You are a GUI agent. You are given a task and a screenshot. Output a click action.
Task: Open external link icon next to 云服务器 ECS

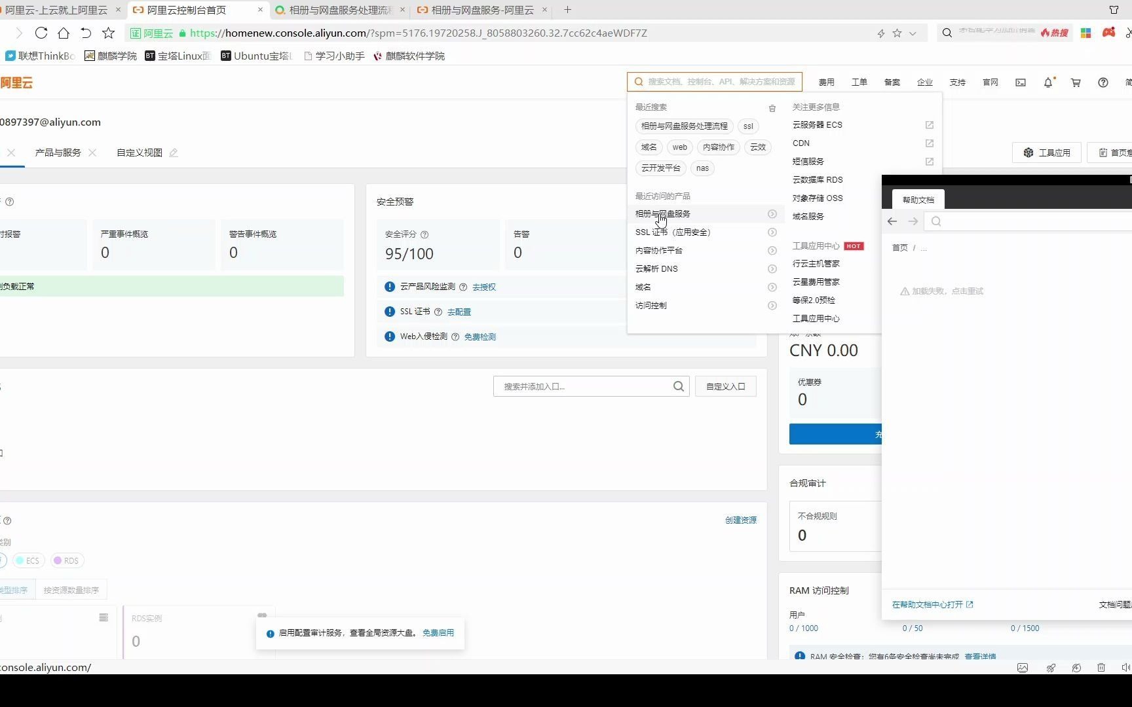tap(929, 125)
